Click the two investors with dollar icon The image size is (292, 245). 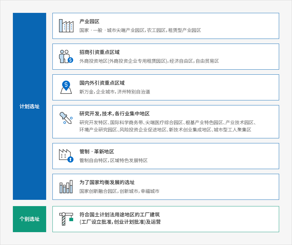point(66,56)
